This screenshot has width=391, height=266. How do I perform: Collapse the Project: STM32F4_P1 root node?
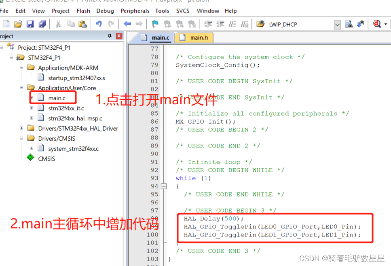[1, 47]
